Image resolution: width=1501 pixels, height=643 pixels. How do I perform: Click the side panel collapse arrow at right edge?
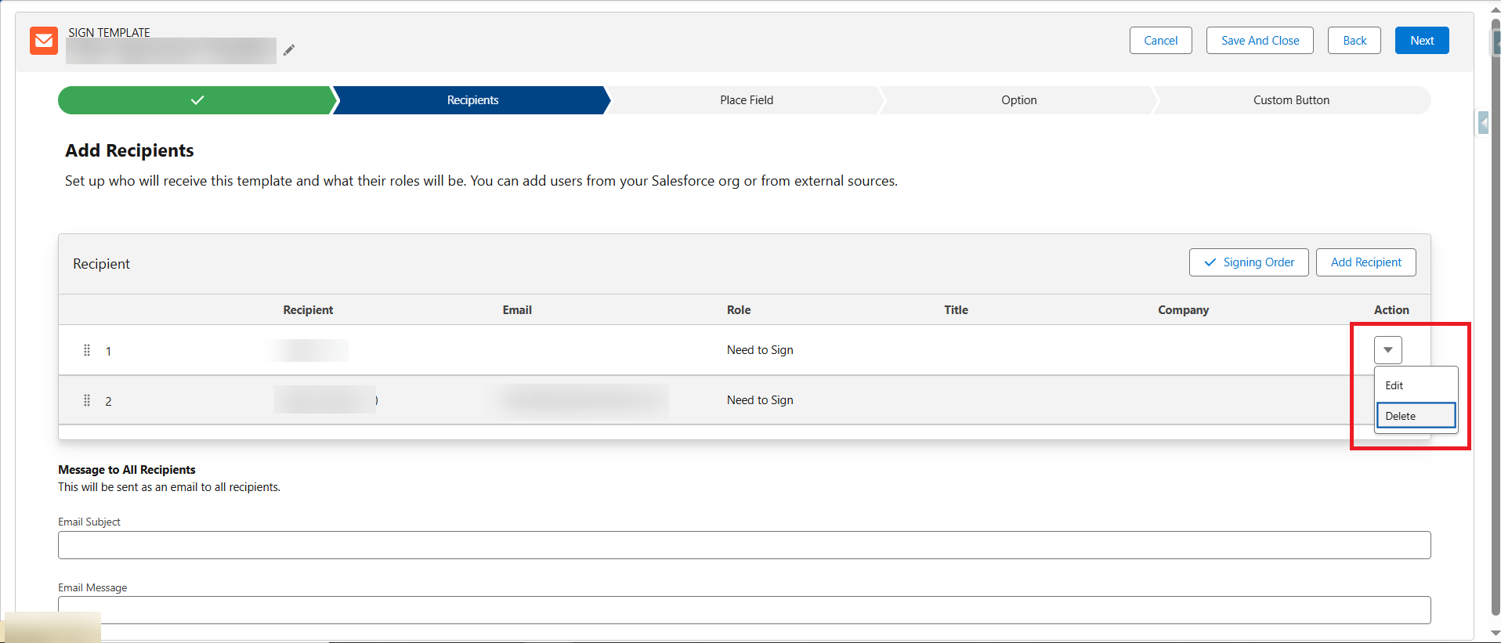pyautogui.click(x=1483, y=123)
